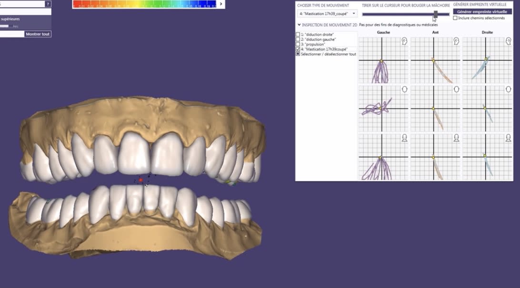Click front-view bust icon in Gauche bottom graph

404,138
